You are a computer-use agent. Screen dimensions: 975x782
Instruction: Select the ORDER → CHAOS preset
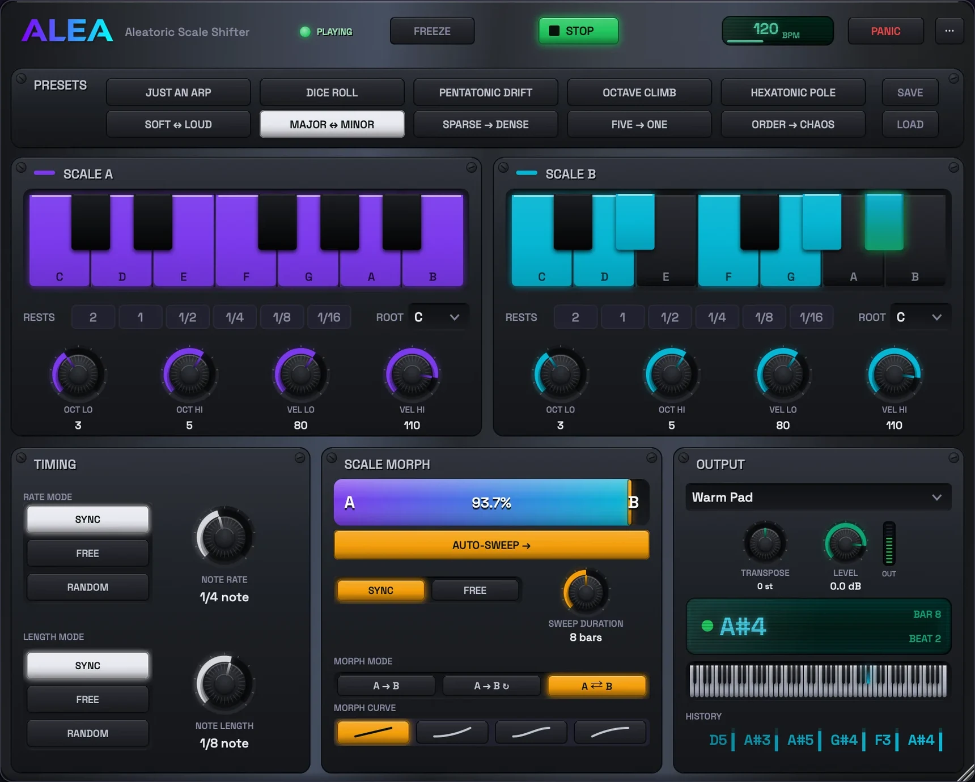click(x=792, y=124)
